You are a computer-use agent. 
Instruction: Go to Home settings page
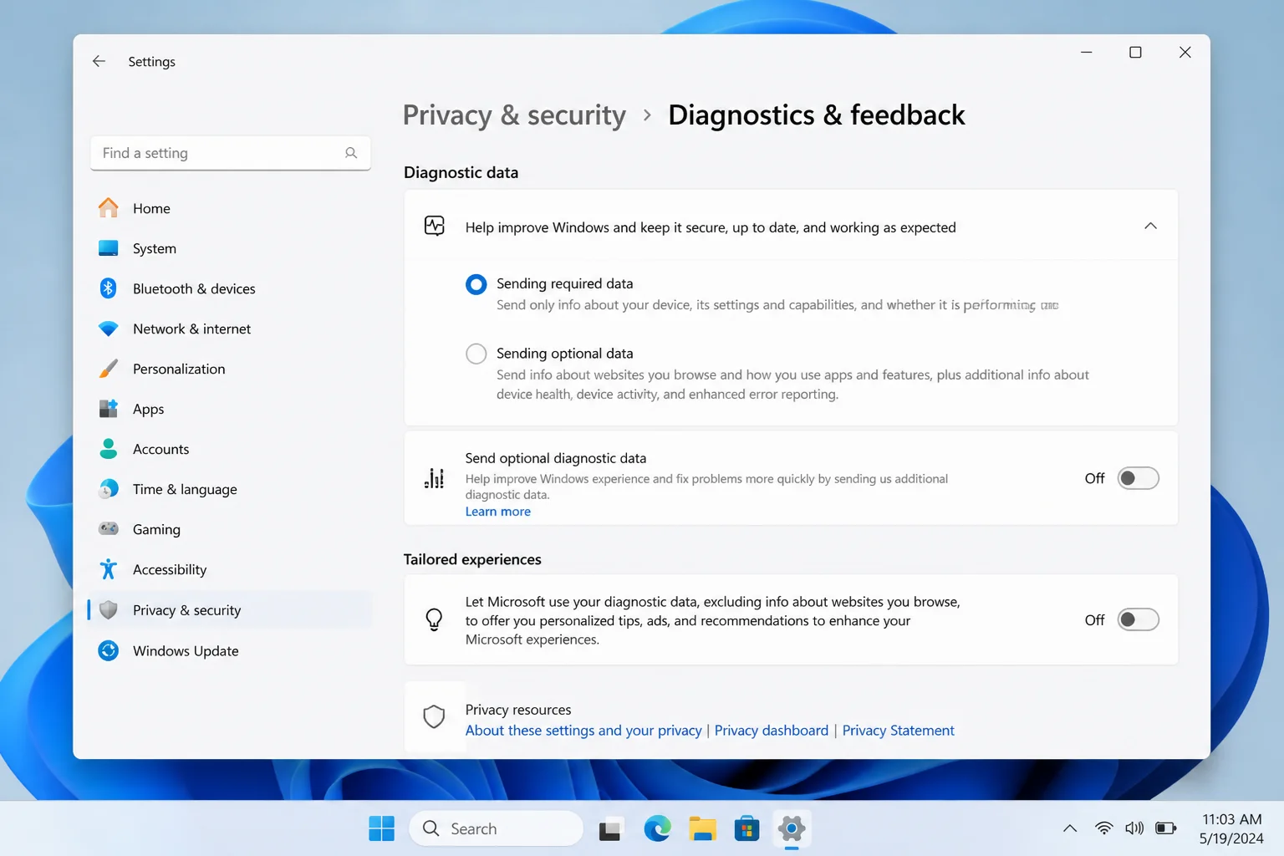pos(230,208)
